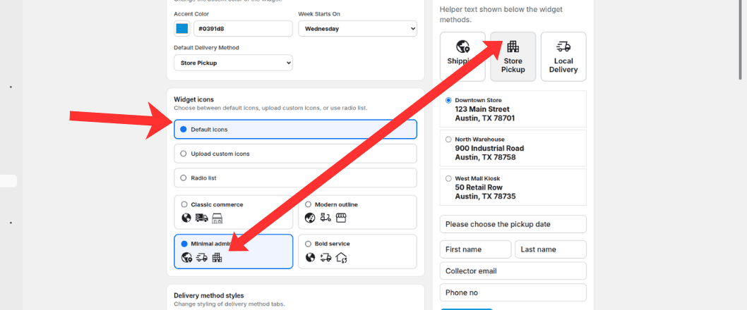The height and width of the screenshot is (310, 747).
Task: Click the Bold service house-refresh icon
Action: [x=342, y=258]
